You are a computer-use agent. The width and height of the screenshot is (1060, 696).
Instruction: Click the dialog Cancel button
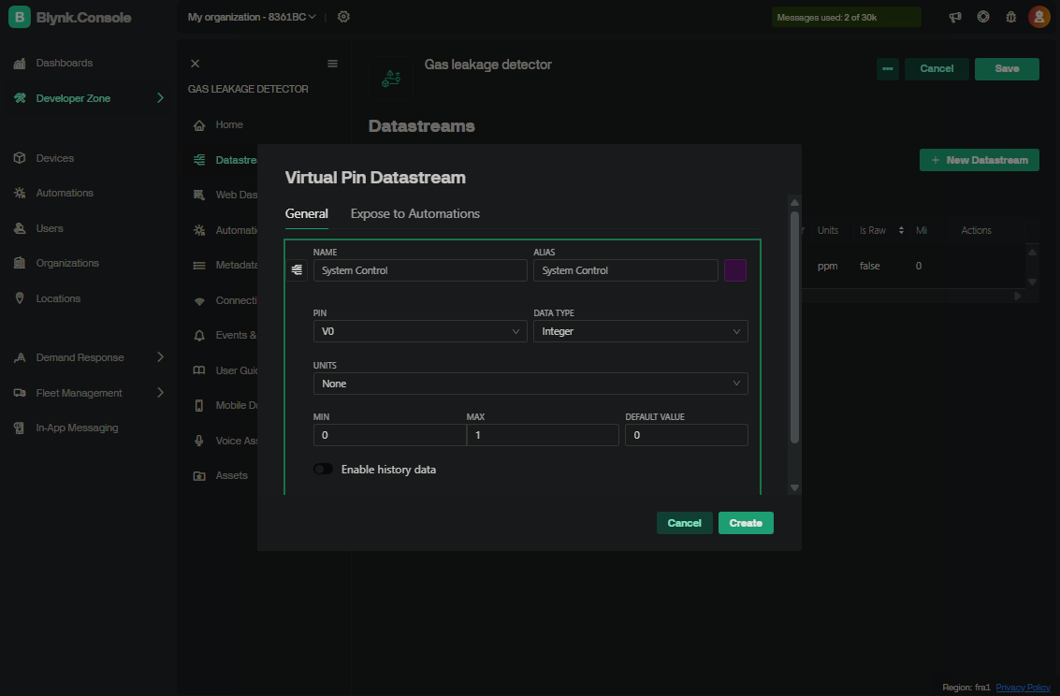(x=684, y=523)
